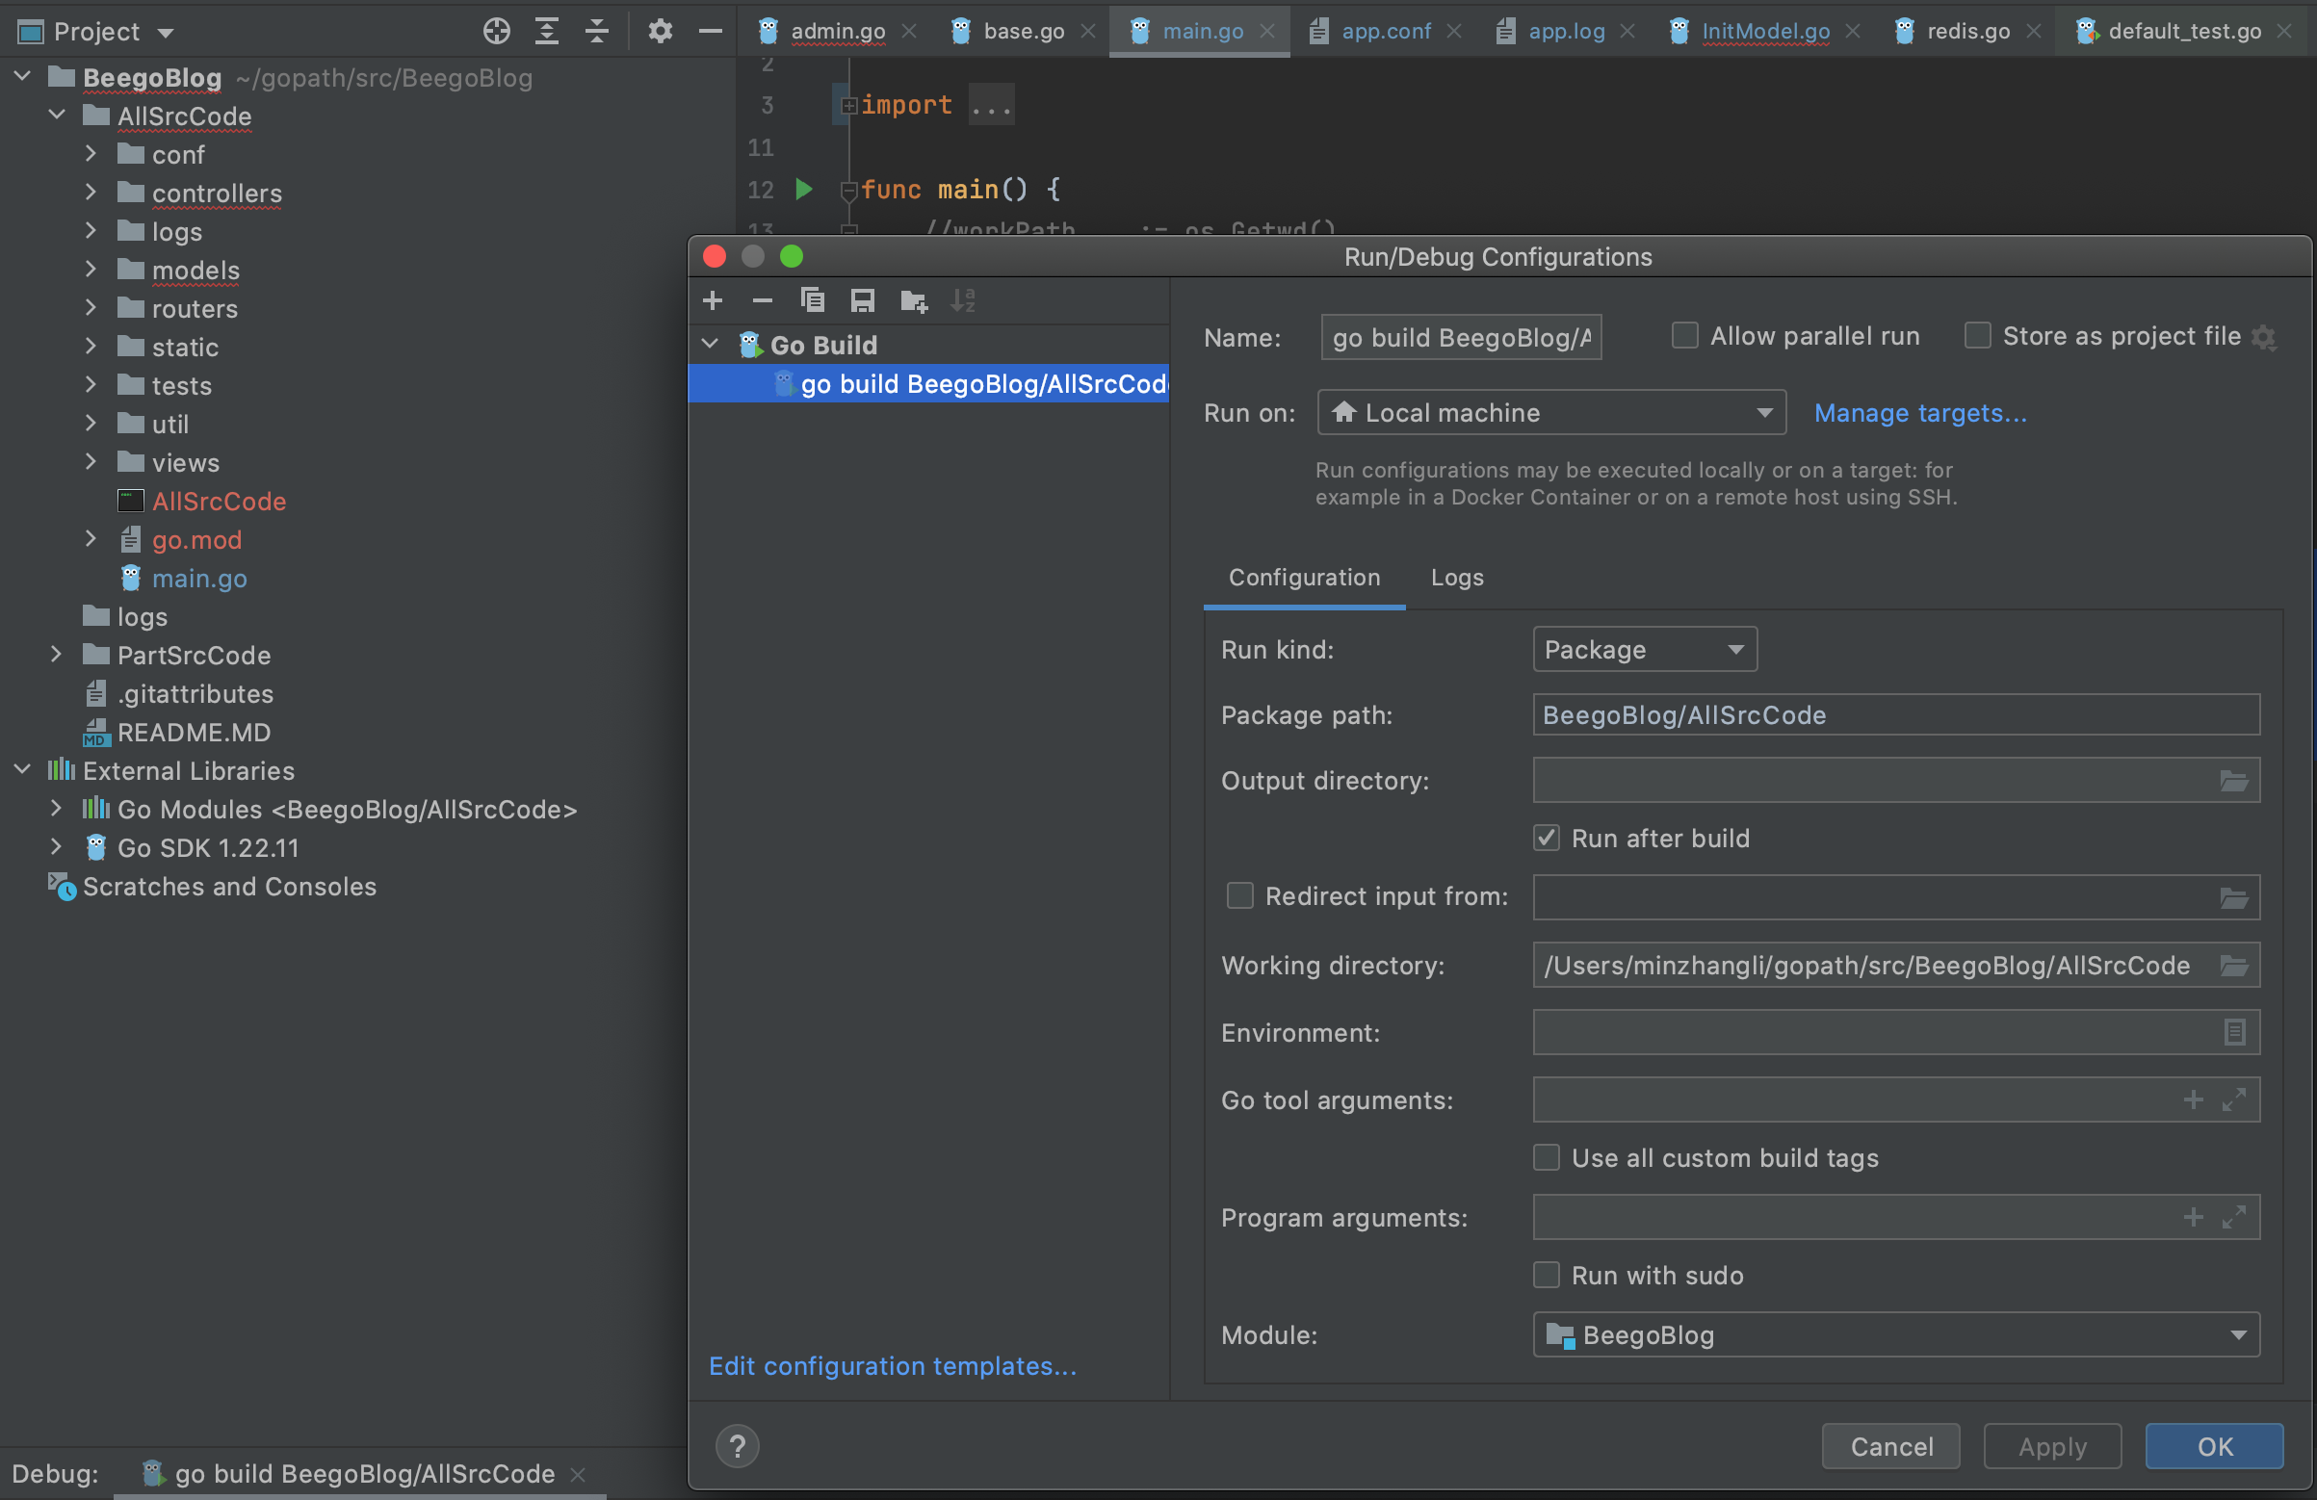The width and height of the screenshot is (2317, 1500).
Task: Switch to Logs tab in dialog
Action: pyautogui.click(x=1456, y=578)
